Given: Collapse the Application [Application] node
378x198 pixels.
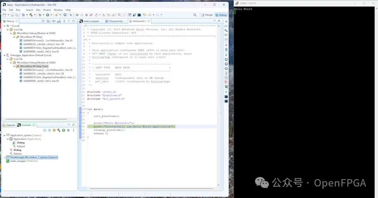Looking at the screenshot, I should (8, 139).
